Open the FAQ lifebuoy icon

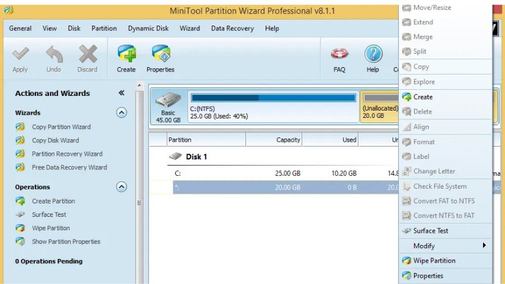point(340,55)
